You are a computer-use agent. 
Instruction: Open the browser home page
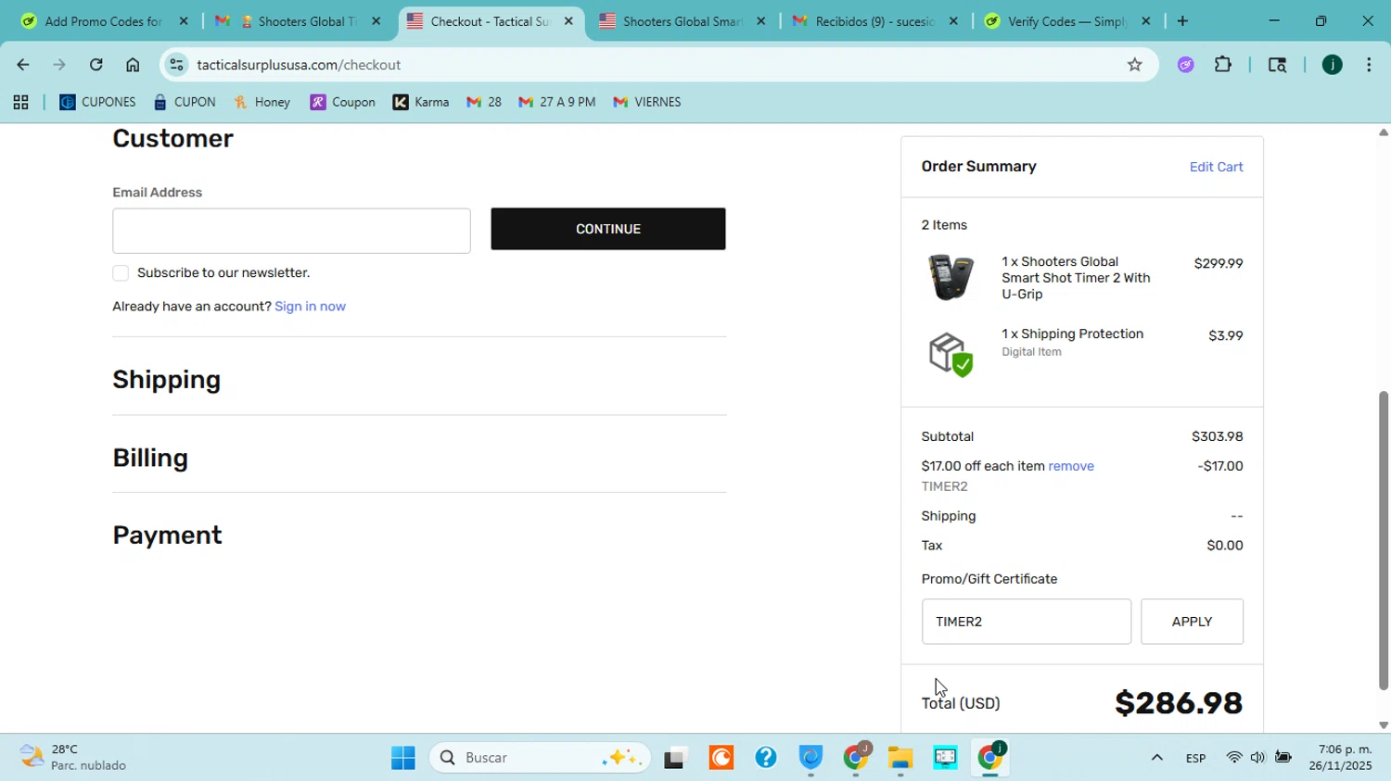coord(133,65)
